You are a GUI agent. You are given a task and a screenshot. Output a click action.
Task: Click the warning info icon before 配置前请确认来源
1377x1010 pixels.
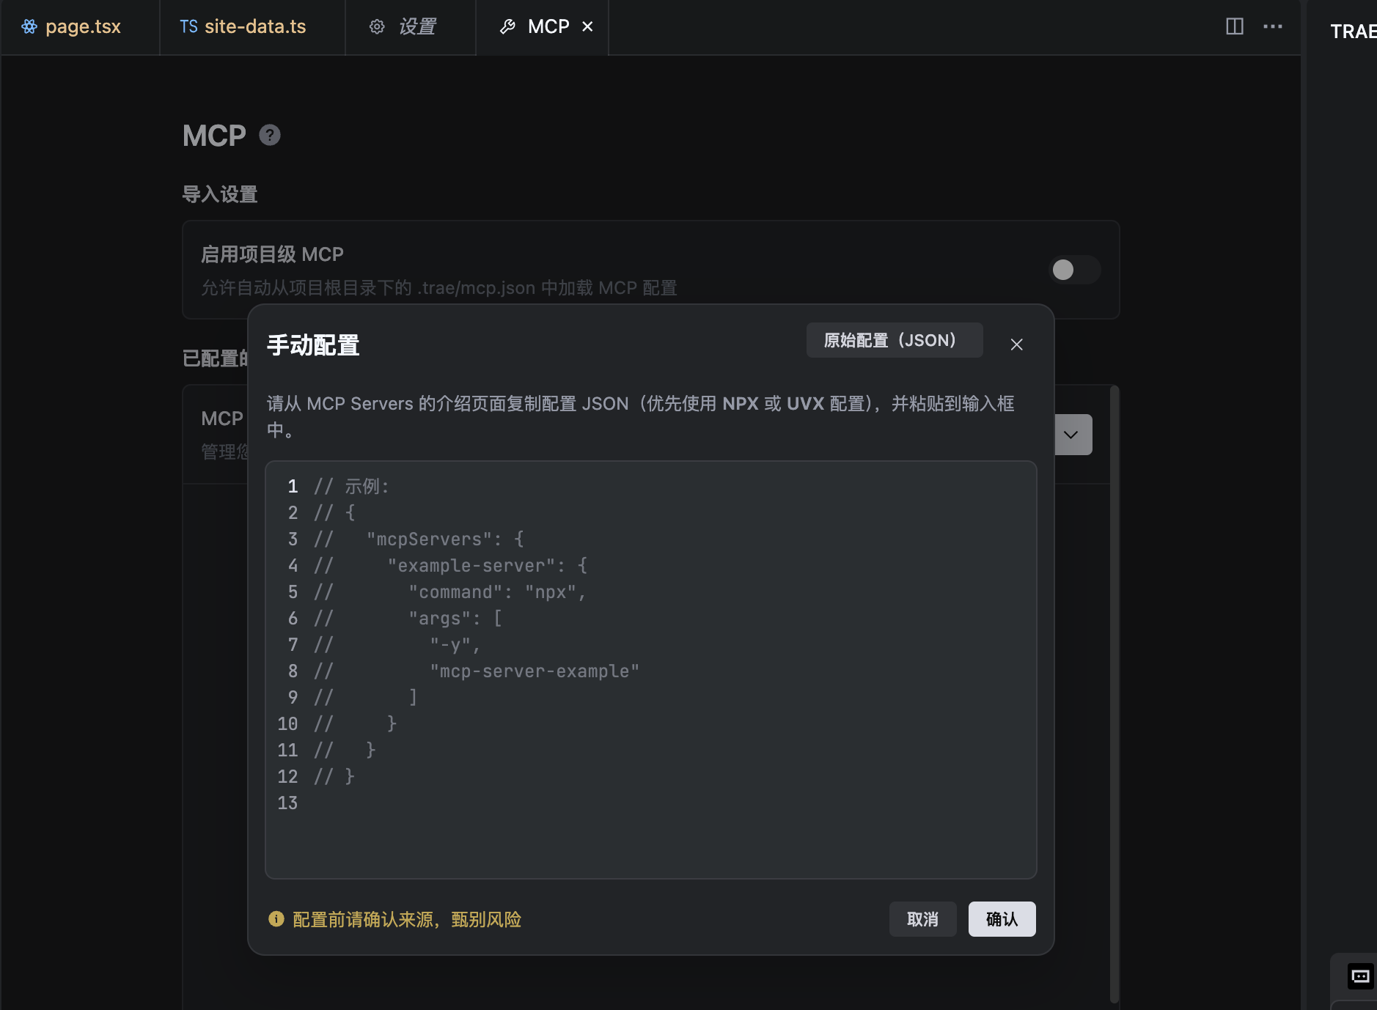[x=276, y=919]
